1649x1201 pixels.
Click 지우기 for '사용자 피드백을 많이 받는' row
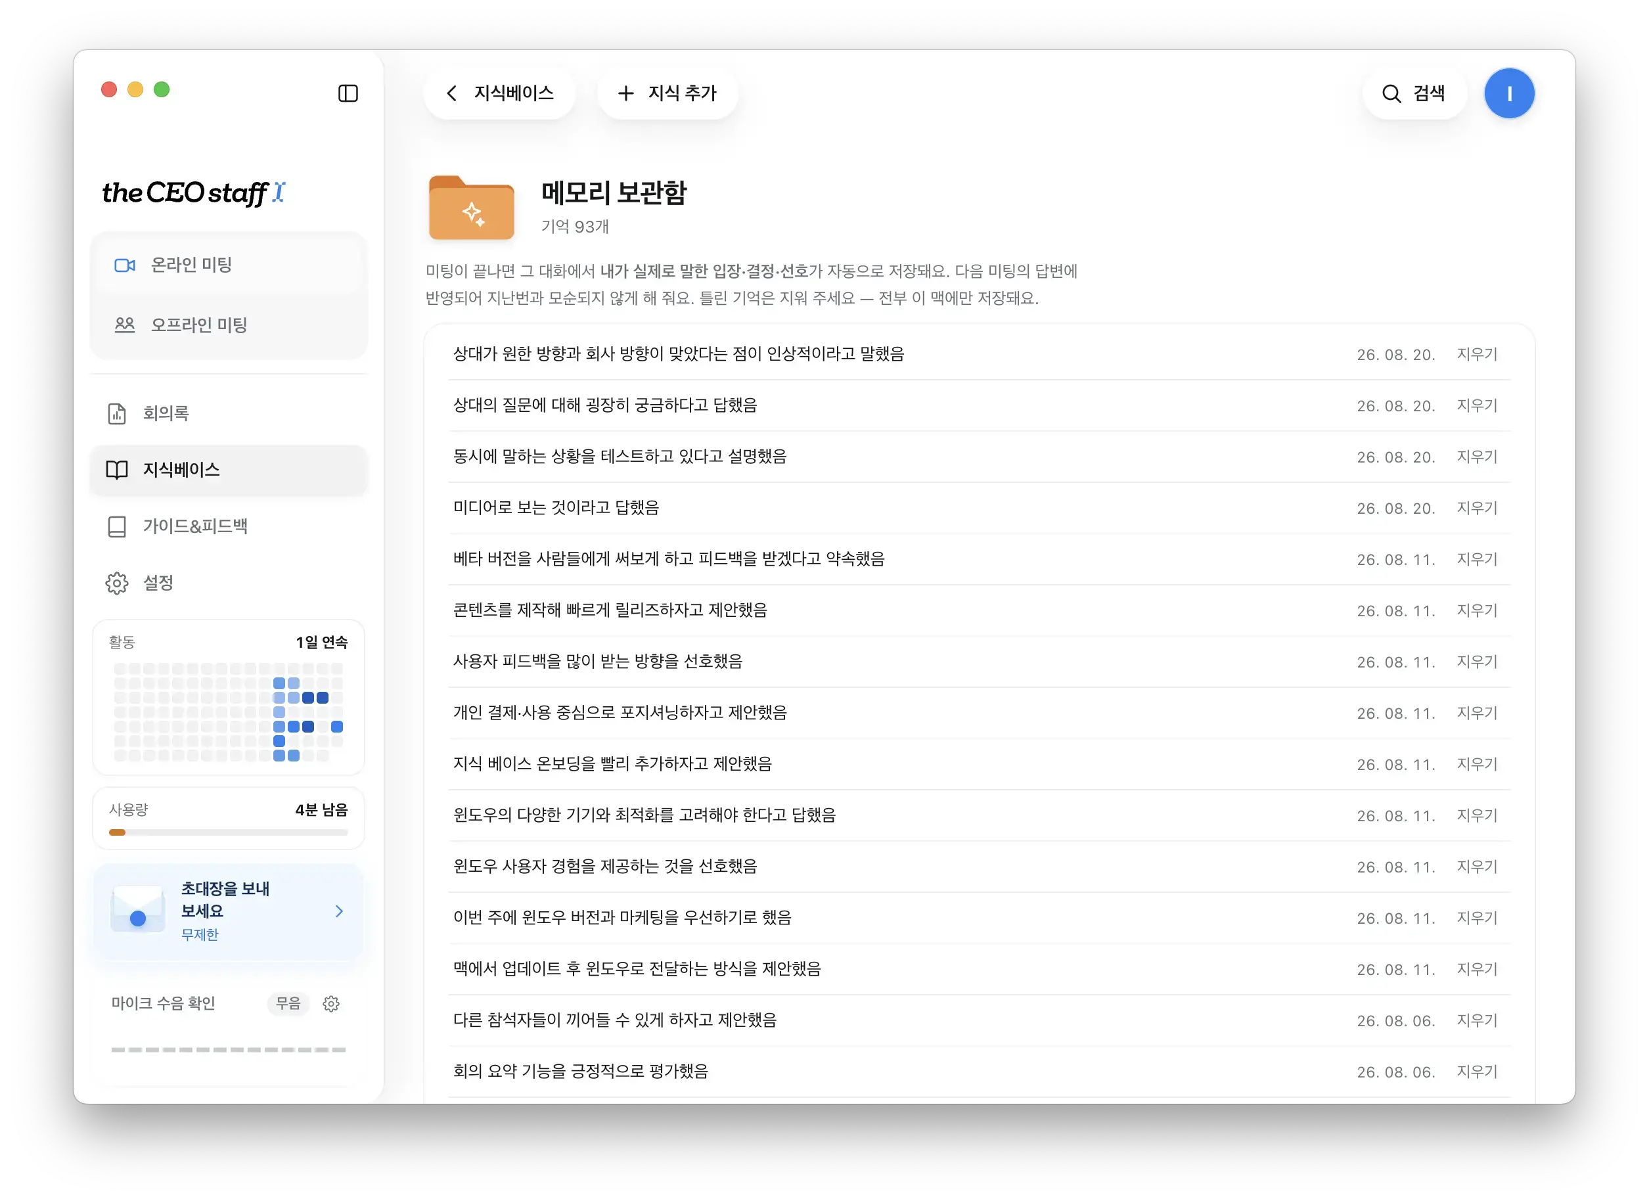pos(1477,662)
